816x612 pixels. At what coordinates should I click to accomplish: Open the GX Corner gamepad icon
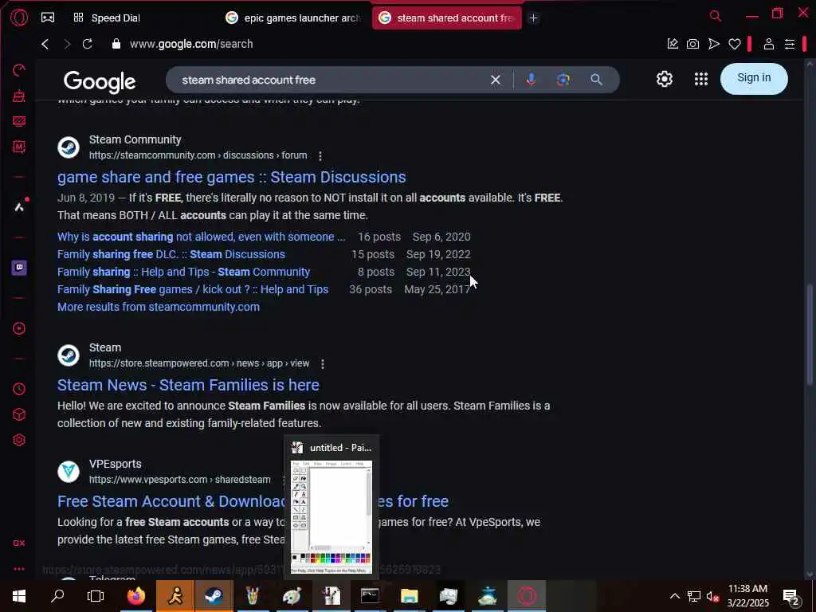tap(48, 18)
